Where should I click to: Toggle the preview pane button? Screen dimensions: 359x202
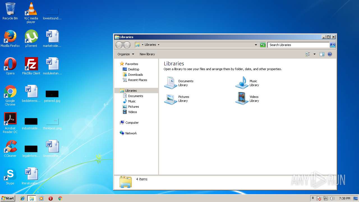tap(322, 54)
